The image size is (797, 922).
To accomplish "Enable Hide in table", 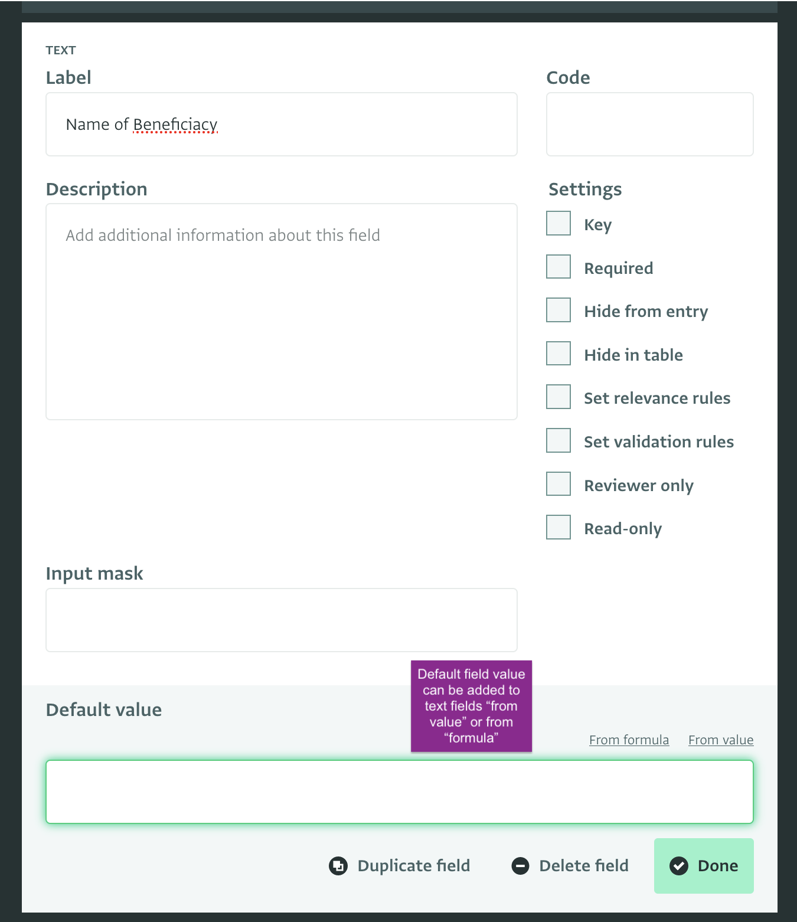I will click(558, 353).
